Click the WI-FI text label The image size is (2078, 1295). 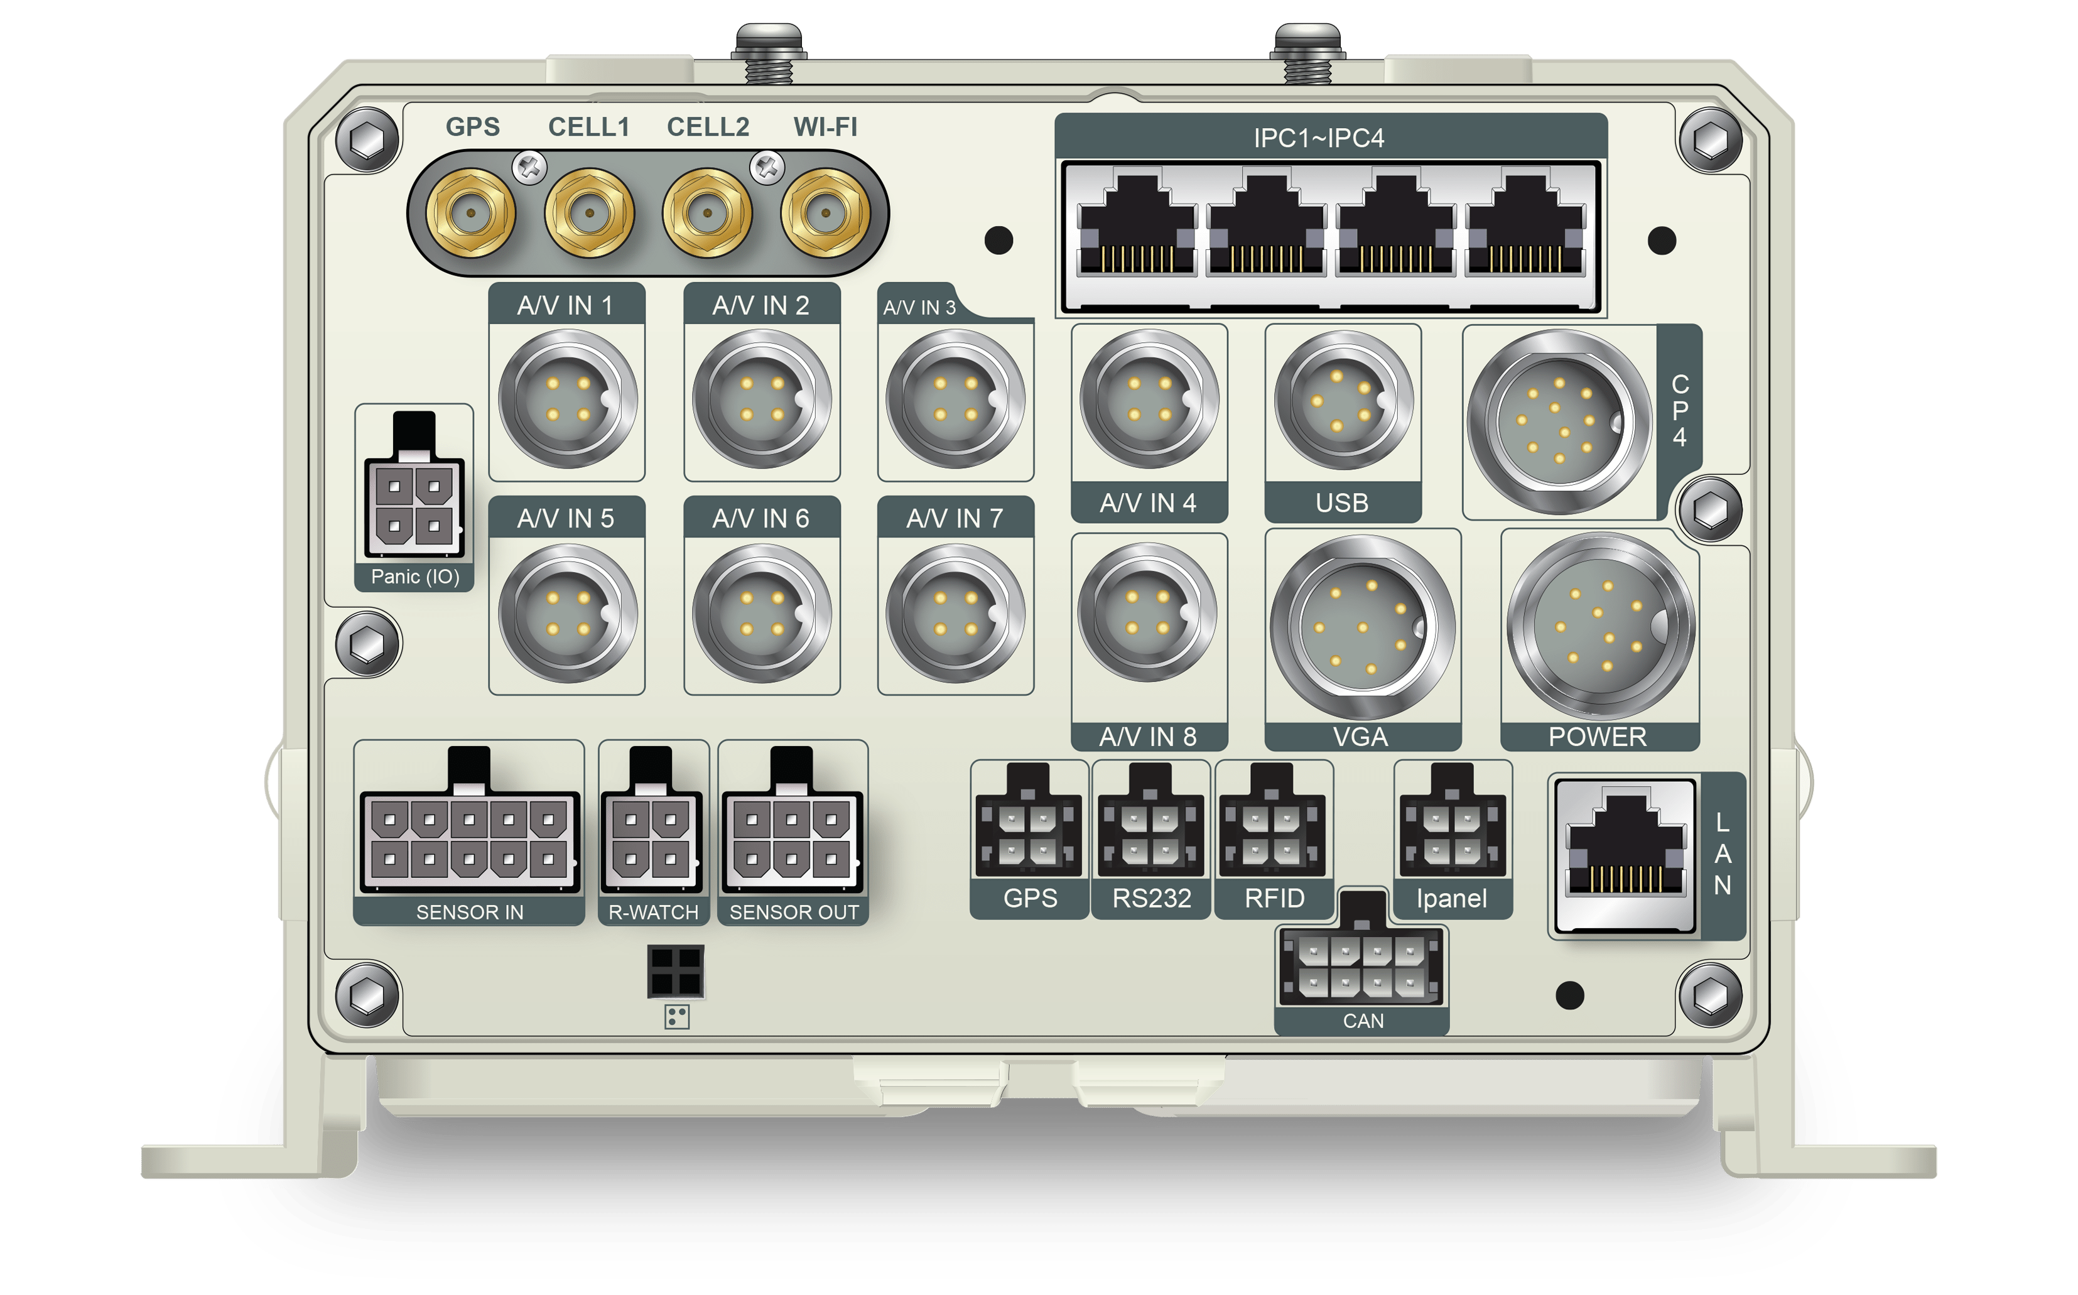pyautogui.click(x=825, y=127)
